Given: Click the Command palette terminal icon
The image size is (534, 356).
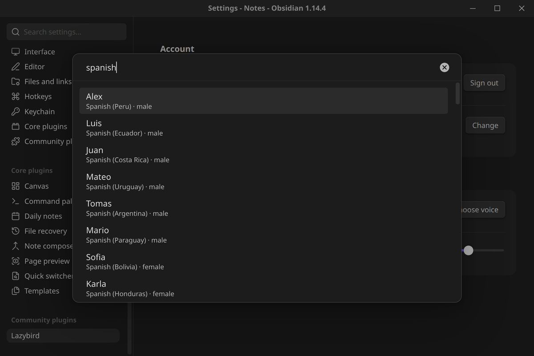Looking at the screenshot, I should [x=16, y=201].
